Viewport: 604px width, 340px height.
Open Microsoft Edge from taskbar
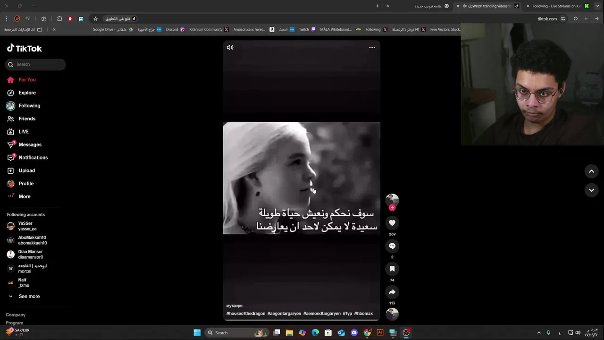pyautogui.click(x=315, y=333)
